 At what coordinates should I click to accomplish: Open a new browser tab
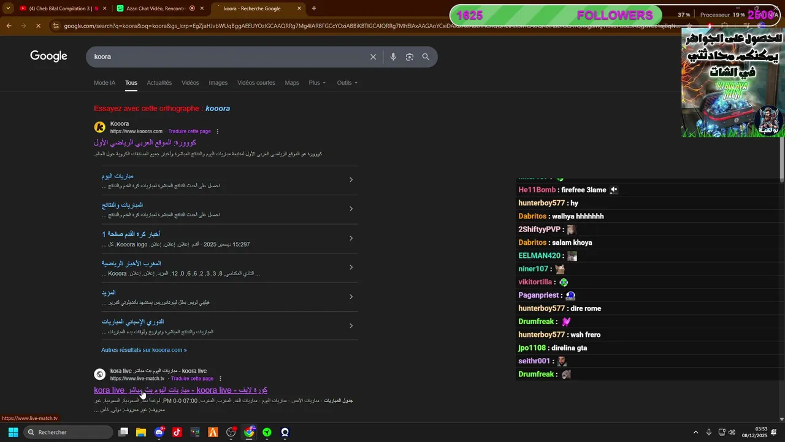pyautogui.click(x=314, y=9)
